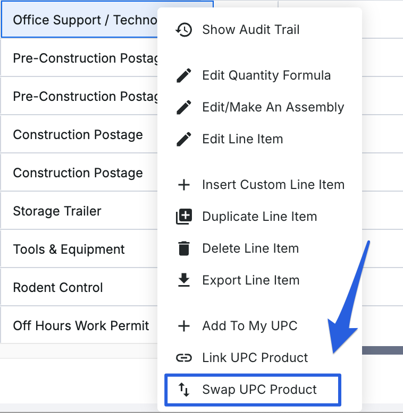
Task: Click the plus icon for Insert Custom Line Item
Action: click(x=183, y=185)
